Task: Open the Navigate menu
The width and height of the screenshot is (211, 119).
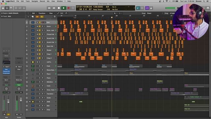Action: (35, 1)
